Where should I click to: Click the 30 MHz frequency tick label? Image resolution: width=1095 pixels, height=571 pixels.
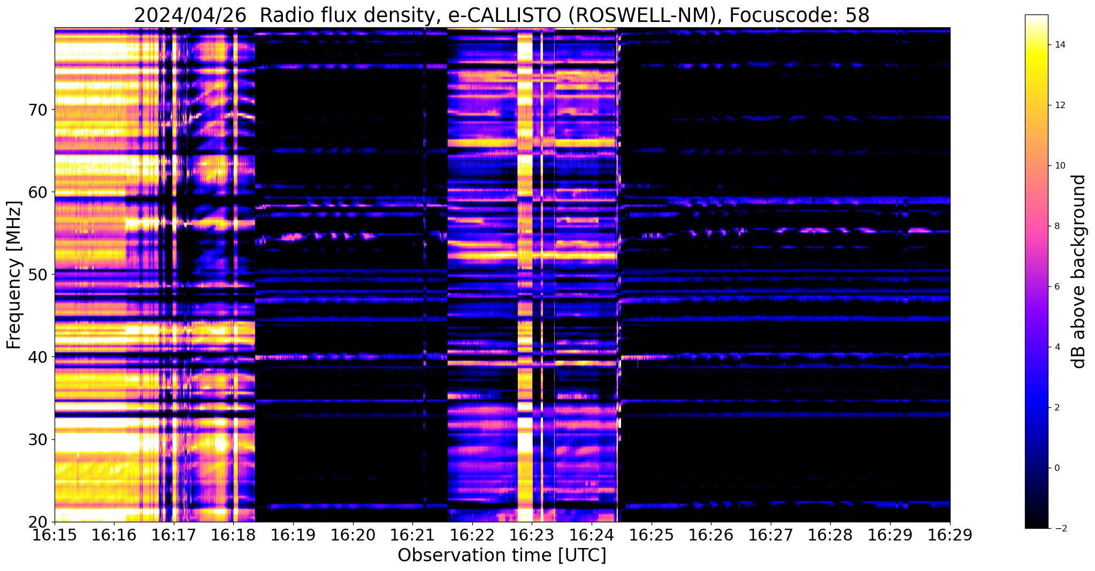(x=37, y=439)
